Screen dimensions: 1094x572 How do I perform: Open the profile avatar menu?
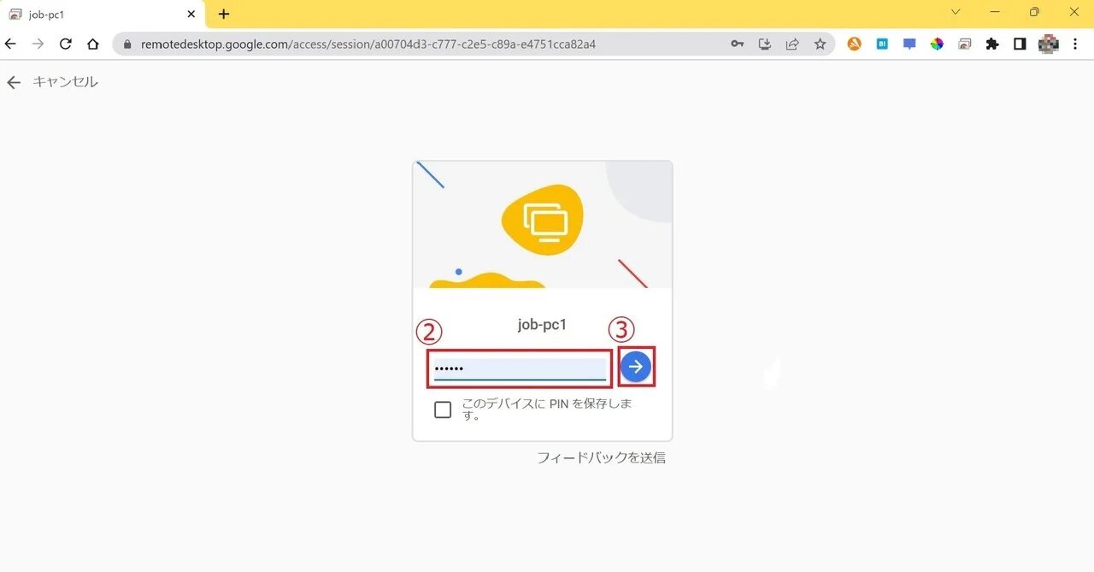click(1048, 44)
